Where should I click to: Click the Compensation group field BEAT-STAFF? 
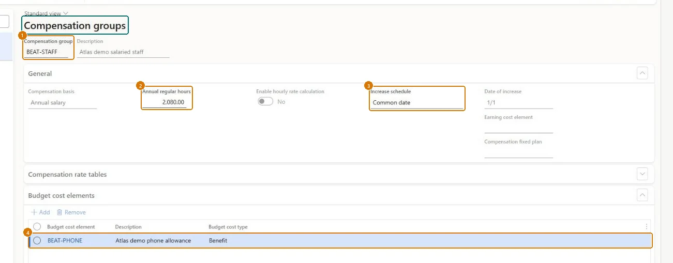click(x=47, y=52)
